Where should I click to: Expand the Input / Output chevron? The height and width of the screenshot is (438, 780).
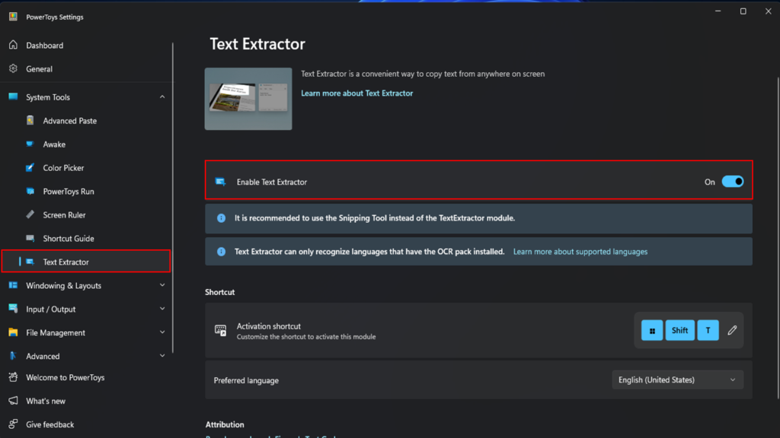(162, 309)
